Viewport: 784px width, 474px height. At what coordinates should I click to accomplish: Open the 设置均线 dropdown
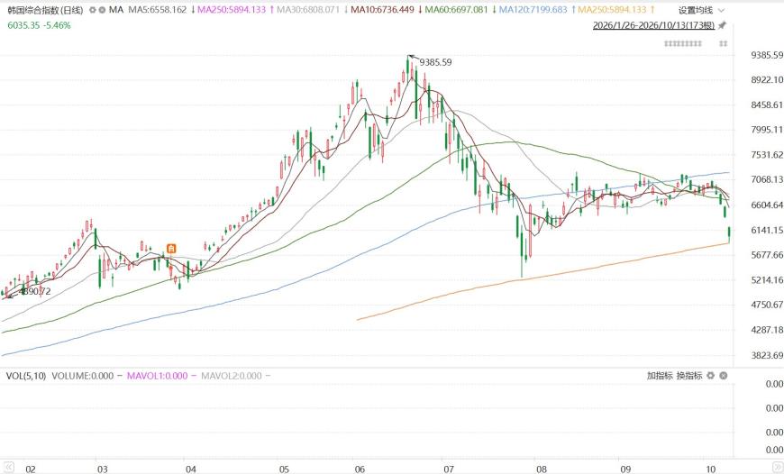point(701,10)
